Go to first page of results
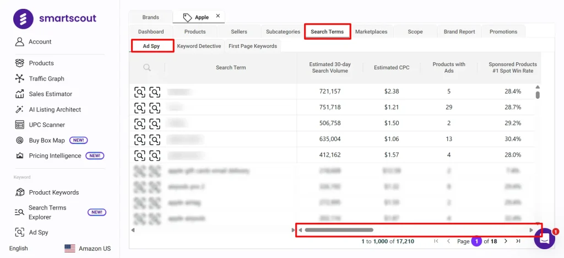Viewport: 564px width, 258px height. tap(436, 241)
